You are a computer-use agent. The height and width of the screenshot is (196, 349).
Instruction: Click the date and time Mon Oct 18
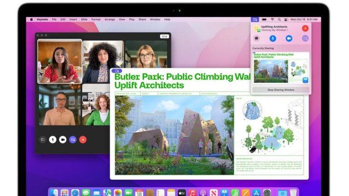tap(304, 20)
